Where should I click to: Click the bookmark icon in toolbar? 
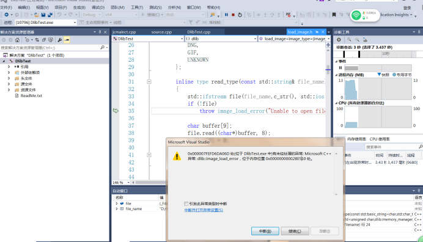click(334, 15)
